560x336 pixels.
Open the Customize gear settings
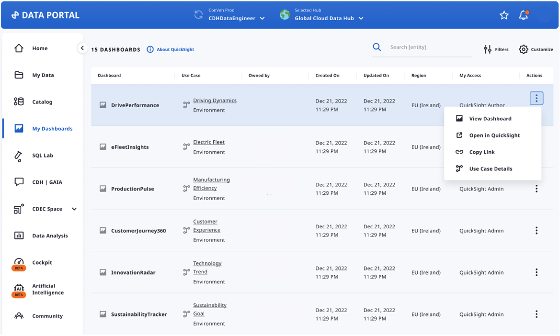point(536,49)
